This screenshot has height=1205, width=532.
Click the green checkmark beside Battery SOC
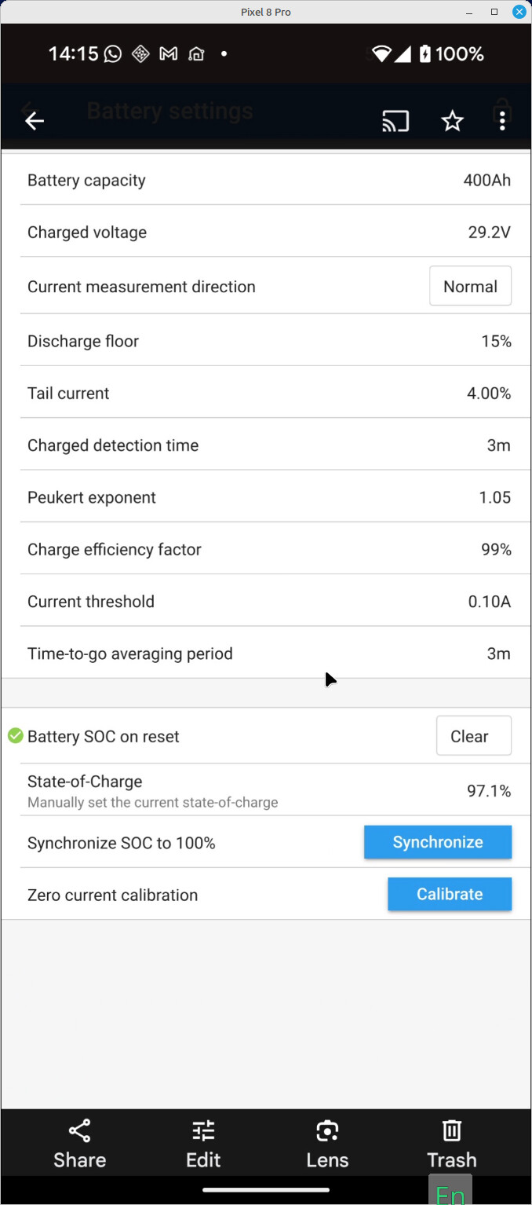(15, 736)
